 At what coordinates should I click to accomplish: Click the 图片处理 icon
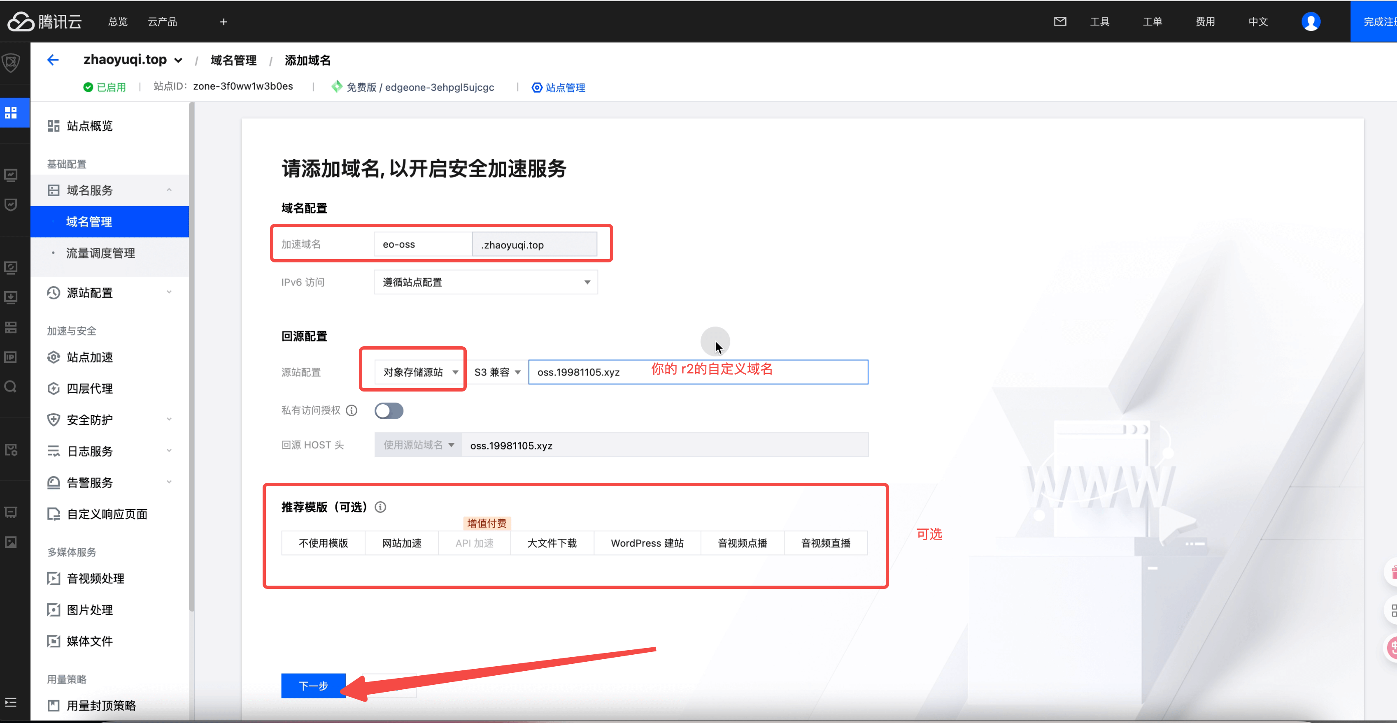tap(53, 610)
